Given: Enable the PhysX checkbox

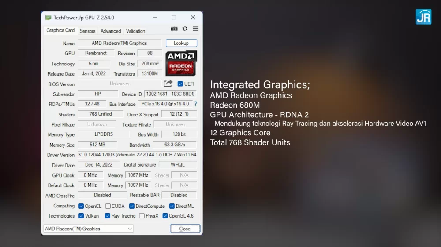Looking at the screenshot, I should (x=142, y=216).
